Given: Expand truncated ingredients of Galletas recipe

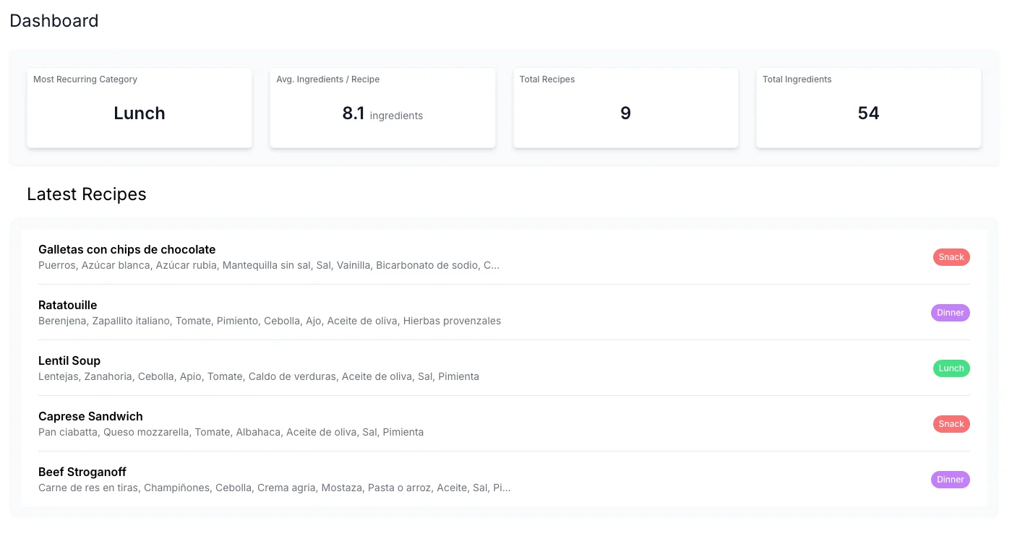Looking at the screenshot, I should pyautogui.click(x=268, y=265).
